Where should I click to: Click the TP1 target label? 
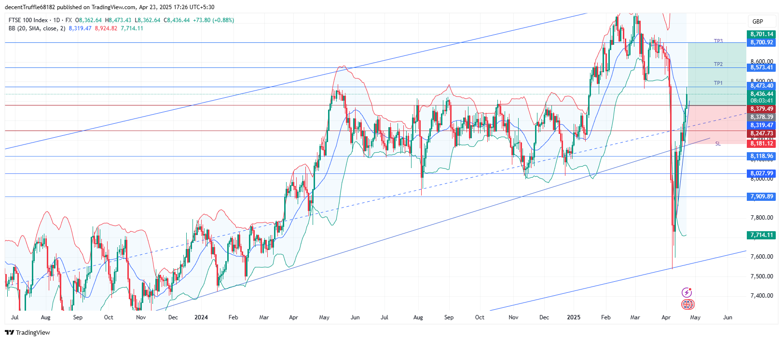(x=718, y=83)
